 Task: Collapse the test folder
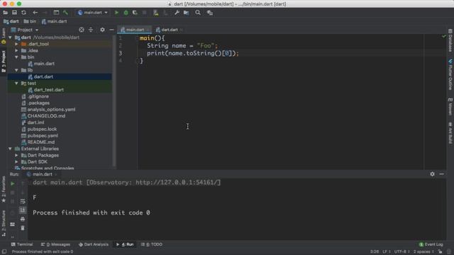(x=16, y=84)
